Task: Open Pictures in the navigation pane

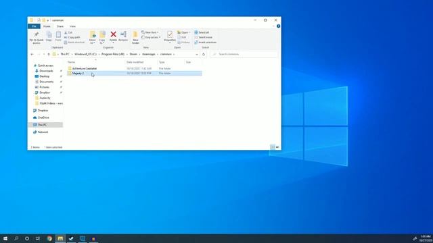Action: click(44, 87)
